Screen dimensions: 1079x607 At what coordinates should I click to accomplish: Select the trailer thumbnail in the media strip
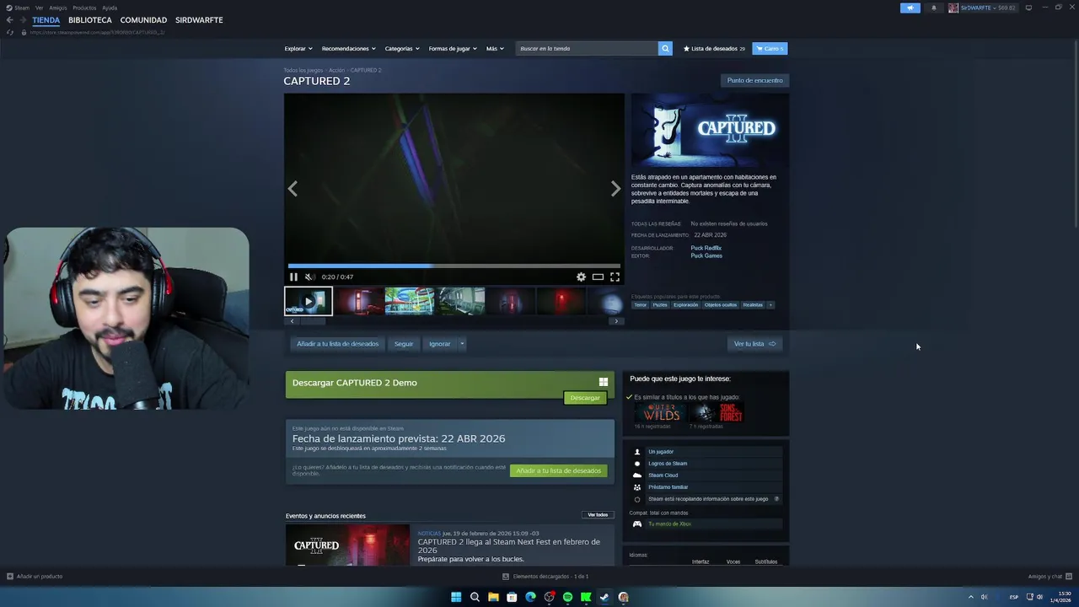[x=309, y=301]
